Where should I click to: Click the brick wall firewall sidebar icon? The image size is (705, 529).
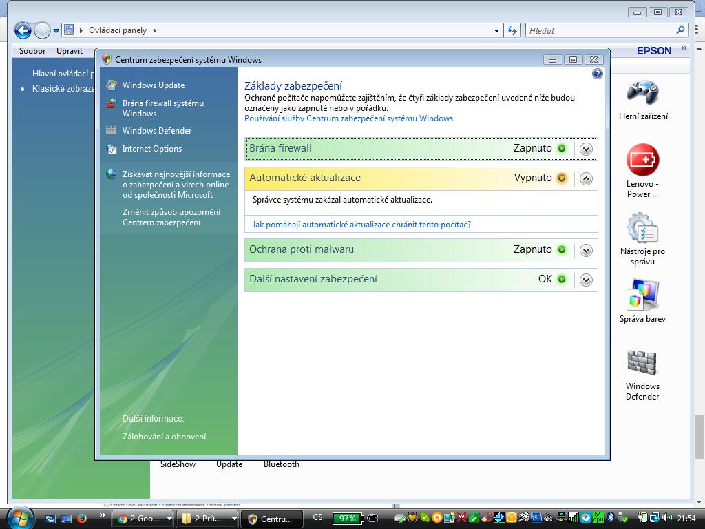[111, 104]
